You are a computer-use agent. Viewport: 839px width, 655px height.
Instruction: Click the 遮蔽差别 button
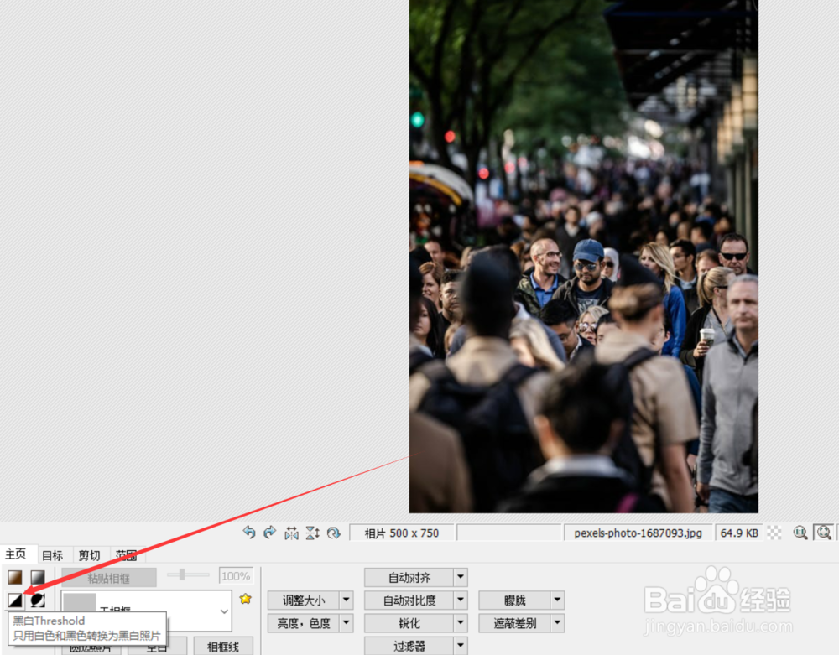click(515, 623)
